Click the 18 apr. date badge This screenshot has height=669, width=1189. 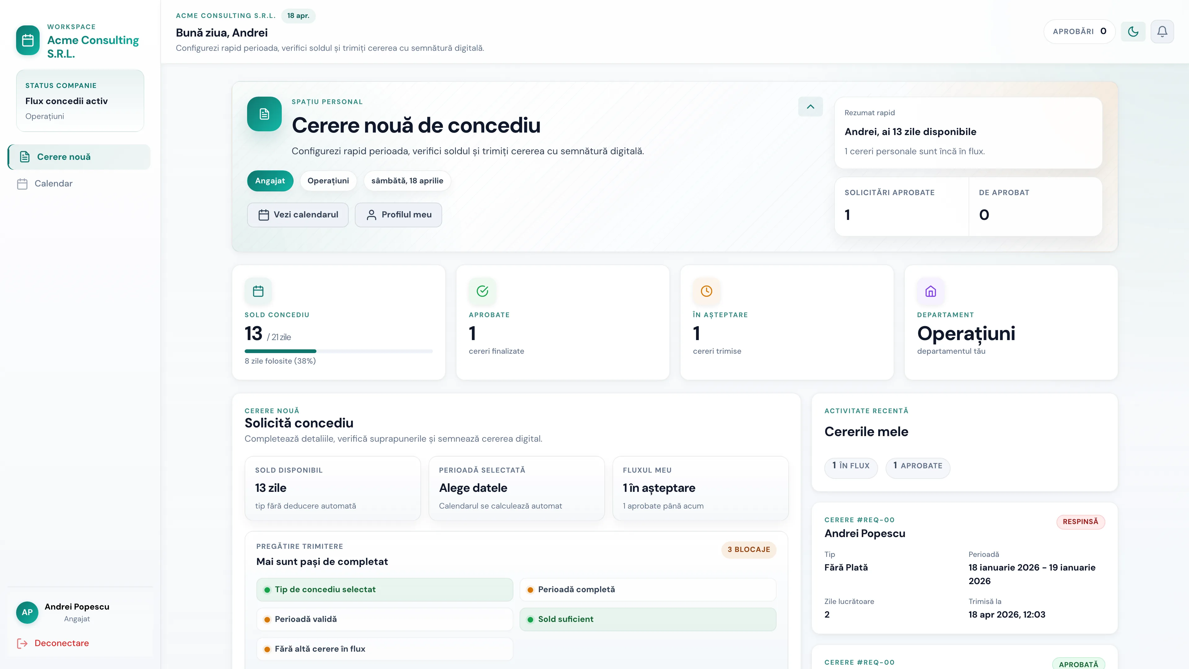pos(298,16)
